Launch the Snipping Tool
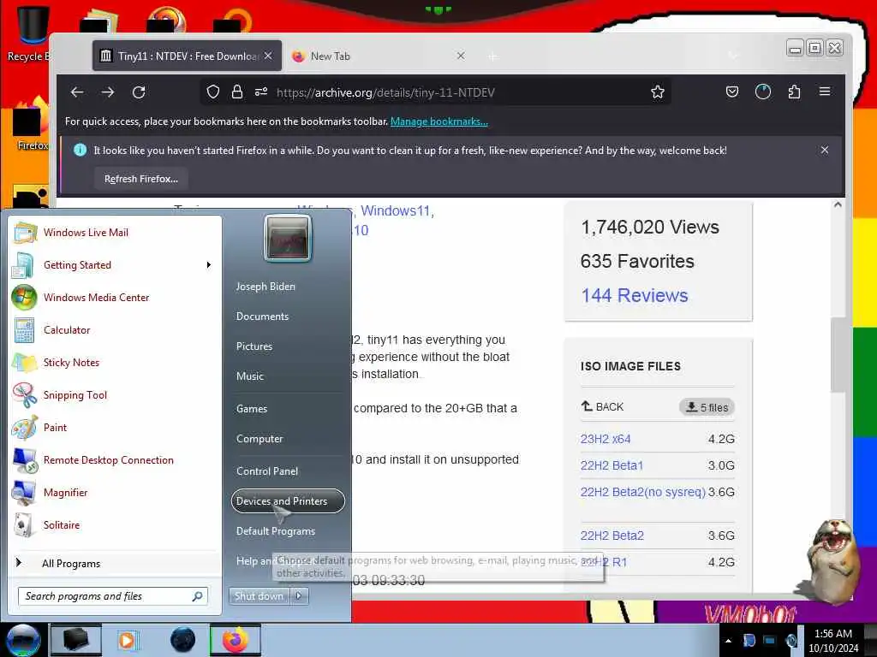877x657 pixels. 116,395
